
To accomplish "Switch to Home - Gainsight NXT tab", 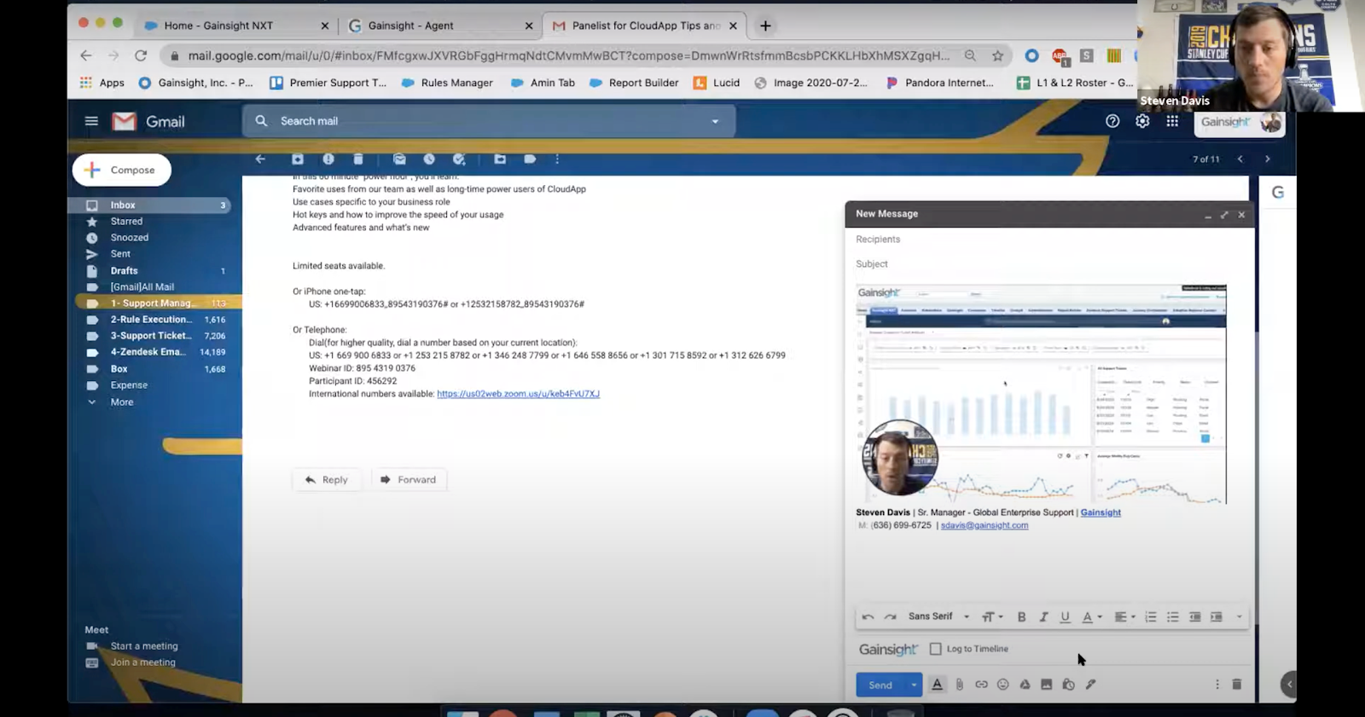I will (x=237, y=26).
